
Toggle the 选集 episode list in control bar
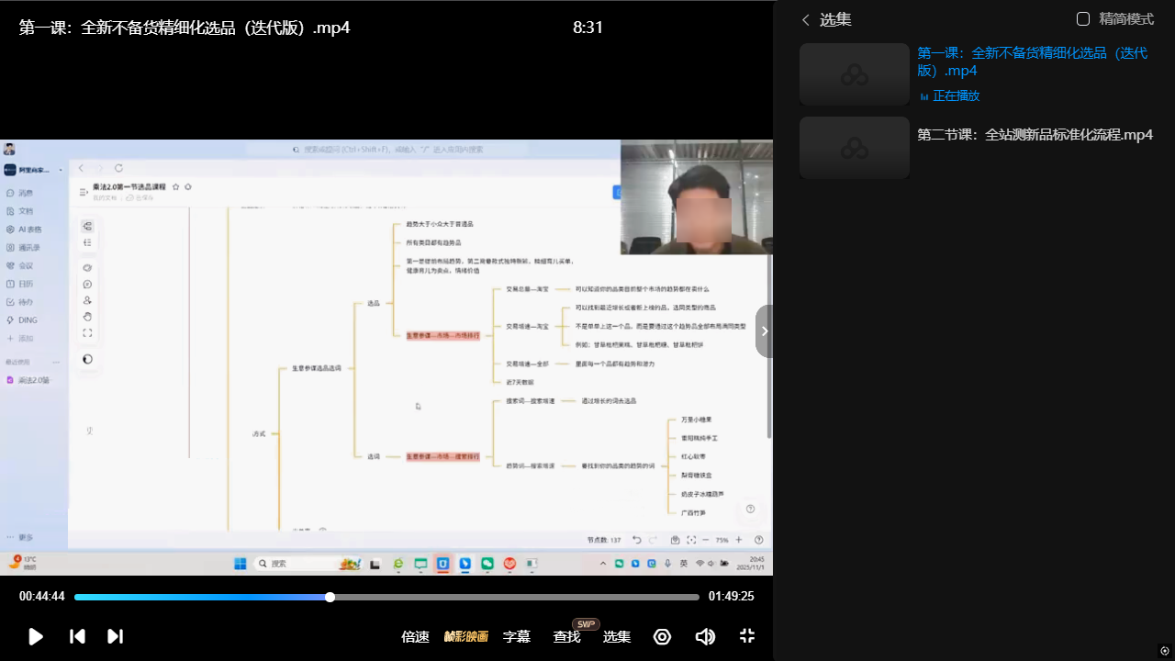point(616,636)
